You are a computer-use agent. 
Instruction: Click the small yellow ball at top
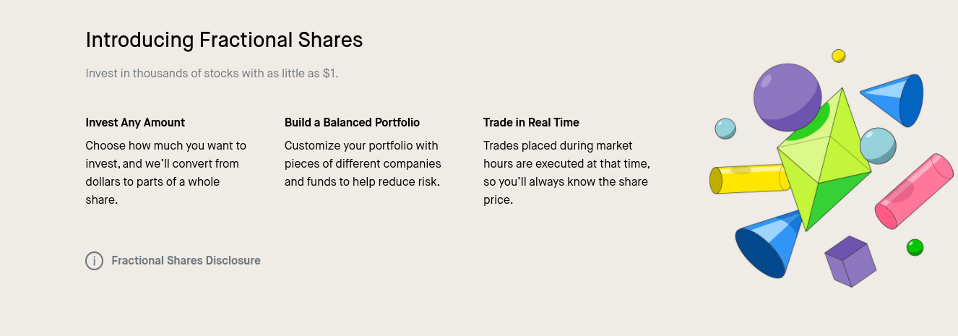pyautogui.click(x=838, y=56)
